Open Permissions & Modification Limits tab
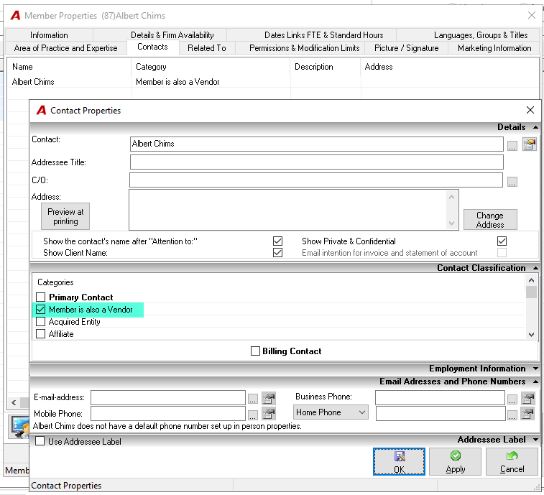 (x=304, y=48)
